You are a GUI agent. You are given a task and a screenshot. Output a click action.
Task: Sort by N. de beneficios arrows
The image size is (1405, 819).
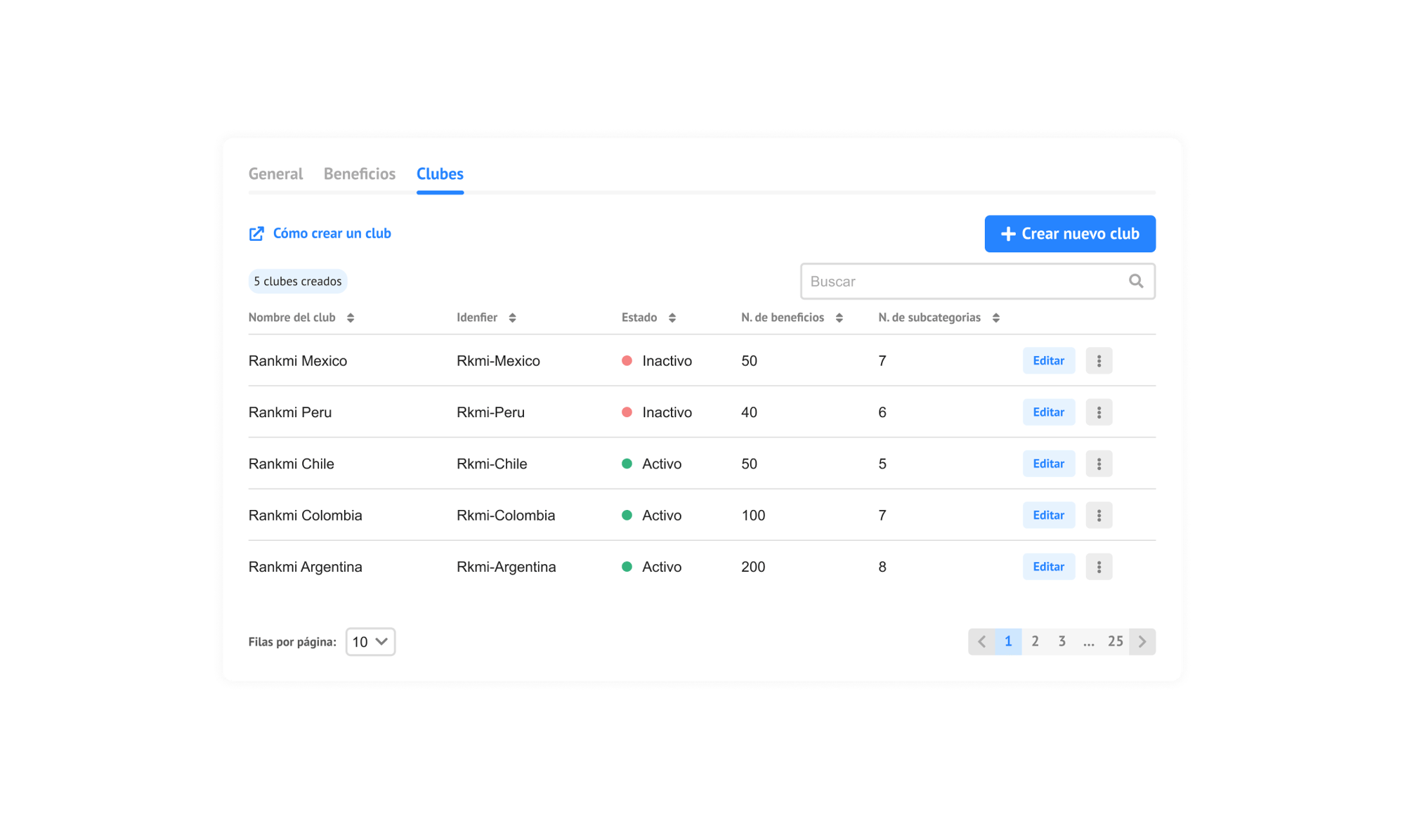click(x=839, y=317)
